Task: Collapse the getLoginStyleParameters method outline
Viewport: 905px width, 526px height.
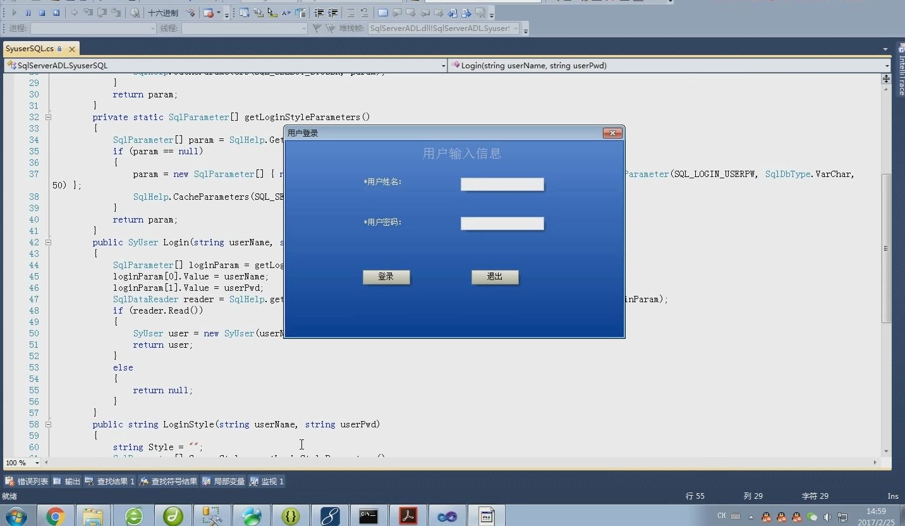Action: [x=48, y=117]
